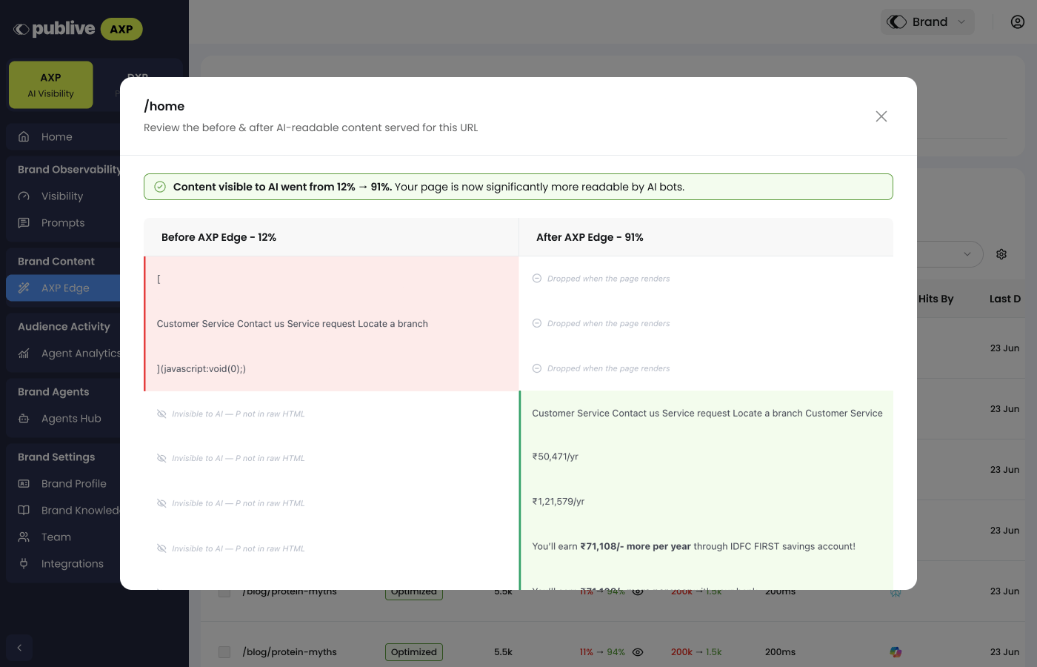Go to Prompts in sidebar
The height and width of the screenshot is (667, 1037).
64,223
